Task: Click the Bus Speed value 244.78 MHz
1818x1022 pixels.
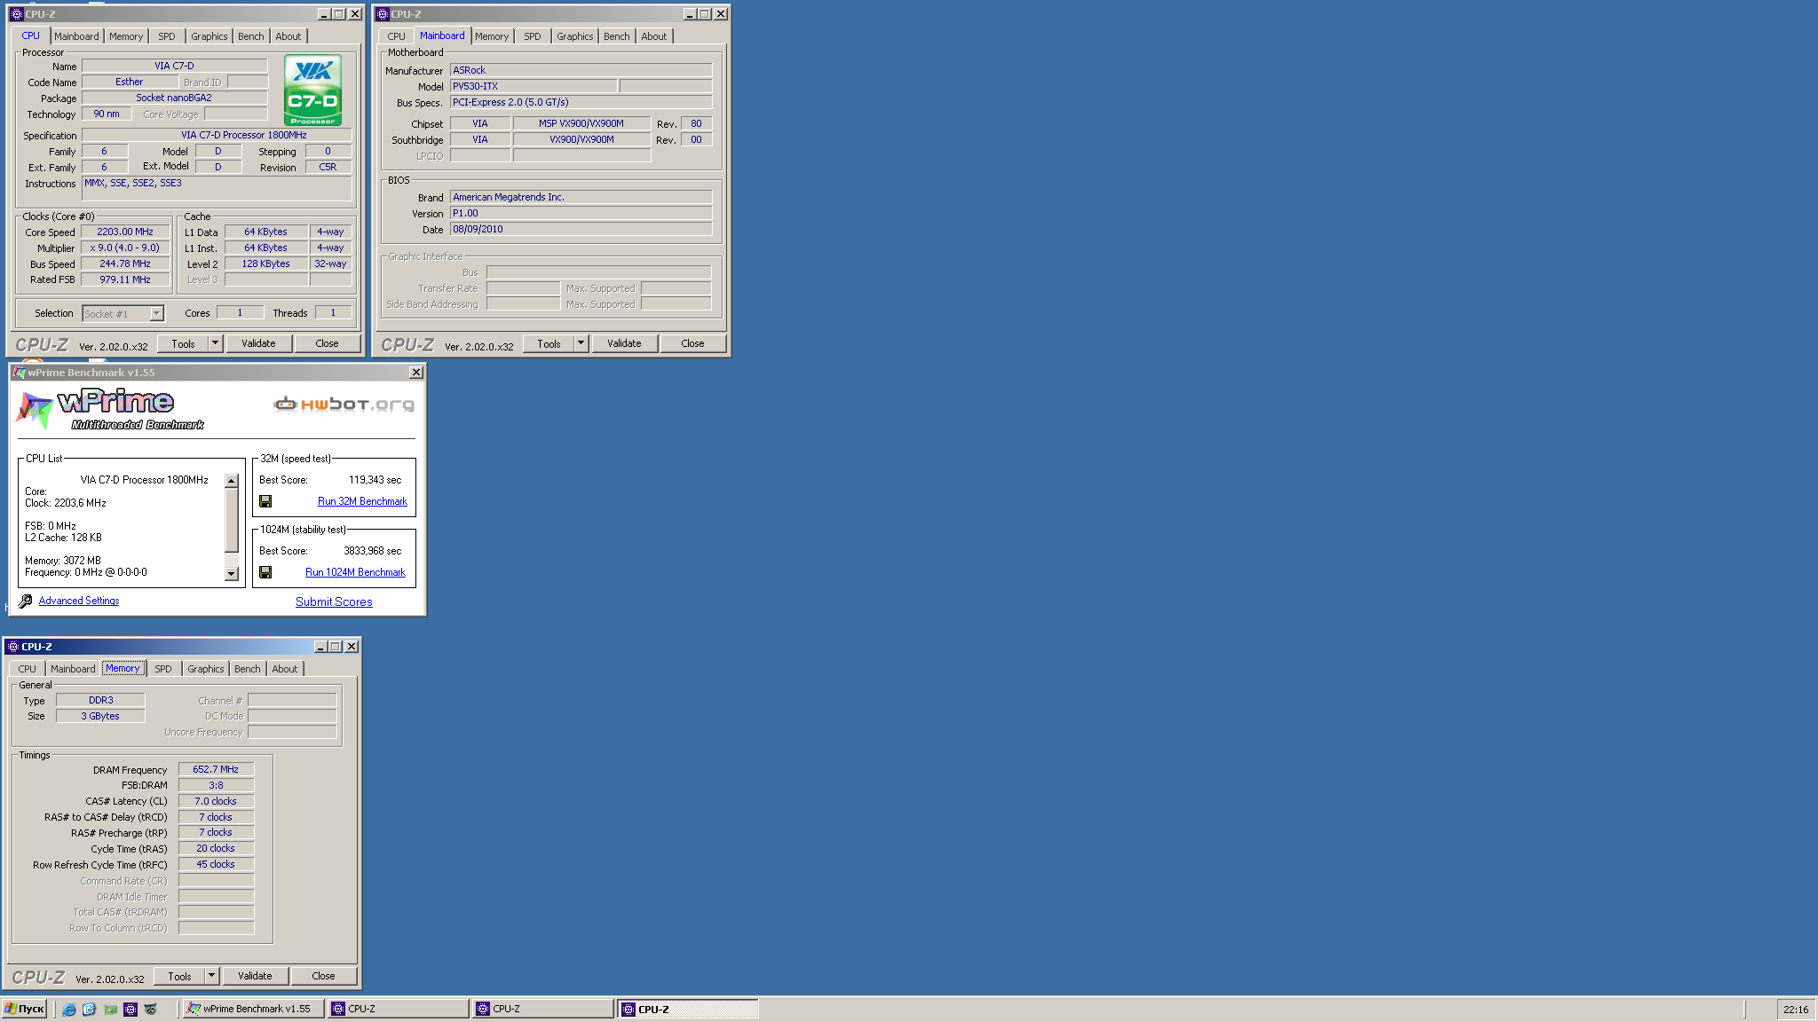Action: point(125,263)
